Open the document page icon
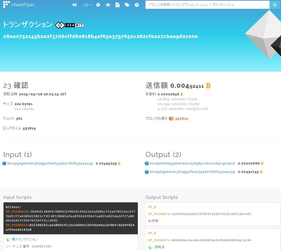This screenshot has width=281, height=251. tap(117, 5)
